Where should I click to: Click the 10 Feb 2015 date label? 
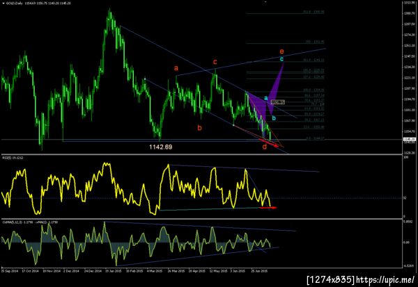[134, 271]
